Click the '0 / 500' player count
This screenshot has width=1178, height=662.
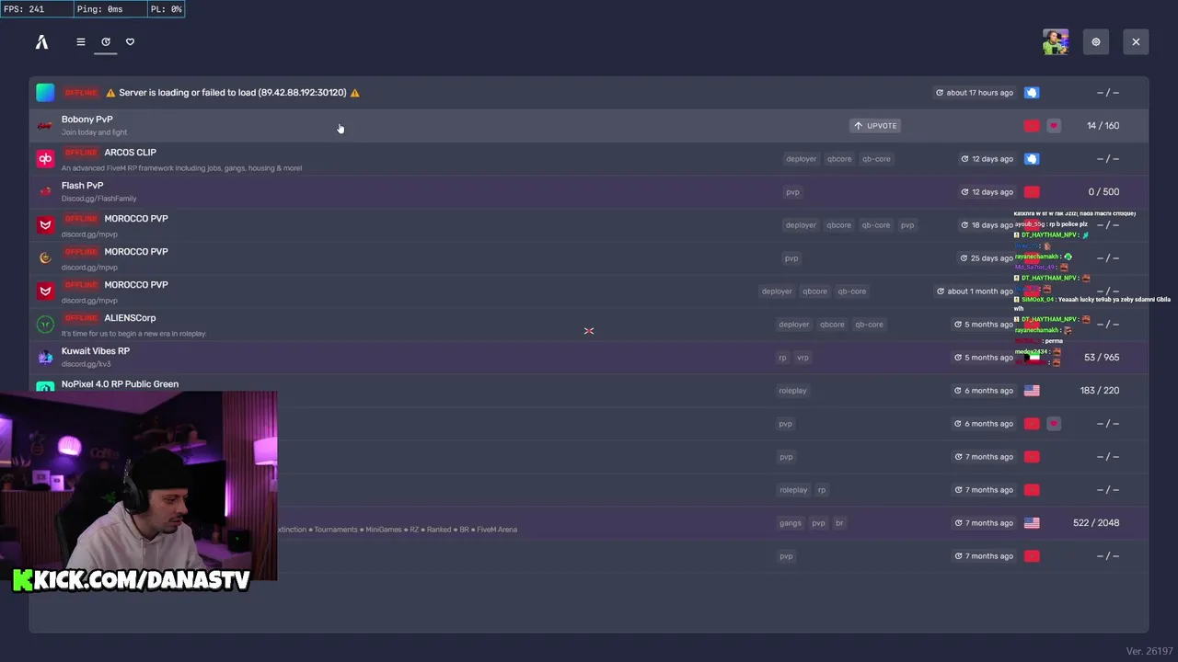[1103, 192]
